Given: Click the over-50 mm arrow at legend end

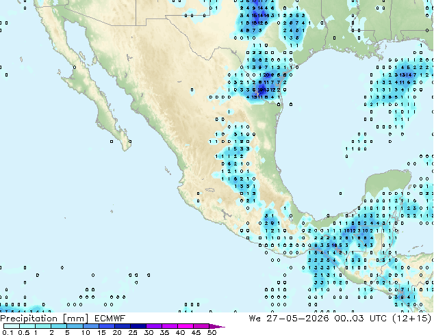Looking at the screenshot, I should (217, 326).
